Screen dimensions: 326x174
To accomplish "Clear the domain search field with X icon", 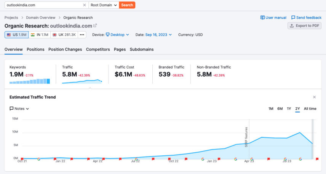I will tap(85, 5).
